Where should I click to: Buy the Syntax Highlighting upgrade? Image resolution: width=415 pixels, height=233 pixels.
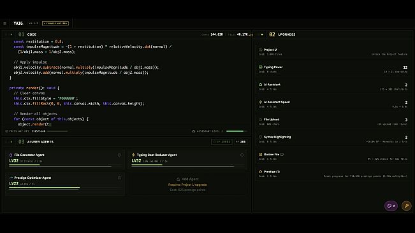333,139
